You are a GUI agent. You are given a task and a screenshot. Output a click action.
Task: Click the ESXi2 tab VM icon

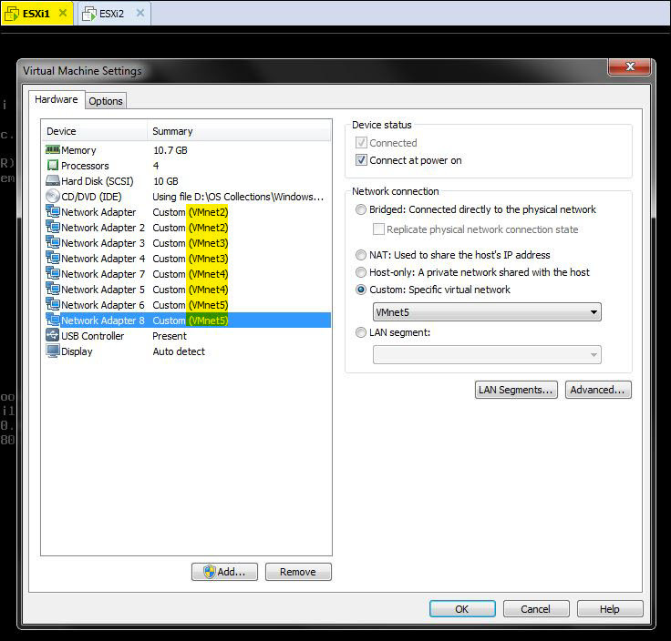coord(89,14)
